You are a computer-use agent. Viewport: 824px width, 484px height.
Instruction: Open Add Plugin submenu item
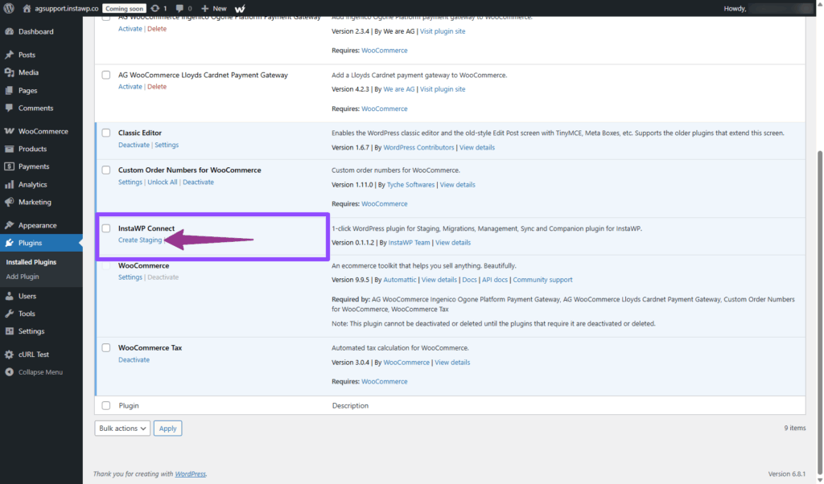coord(23,277)
